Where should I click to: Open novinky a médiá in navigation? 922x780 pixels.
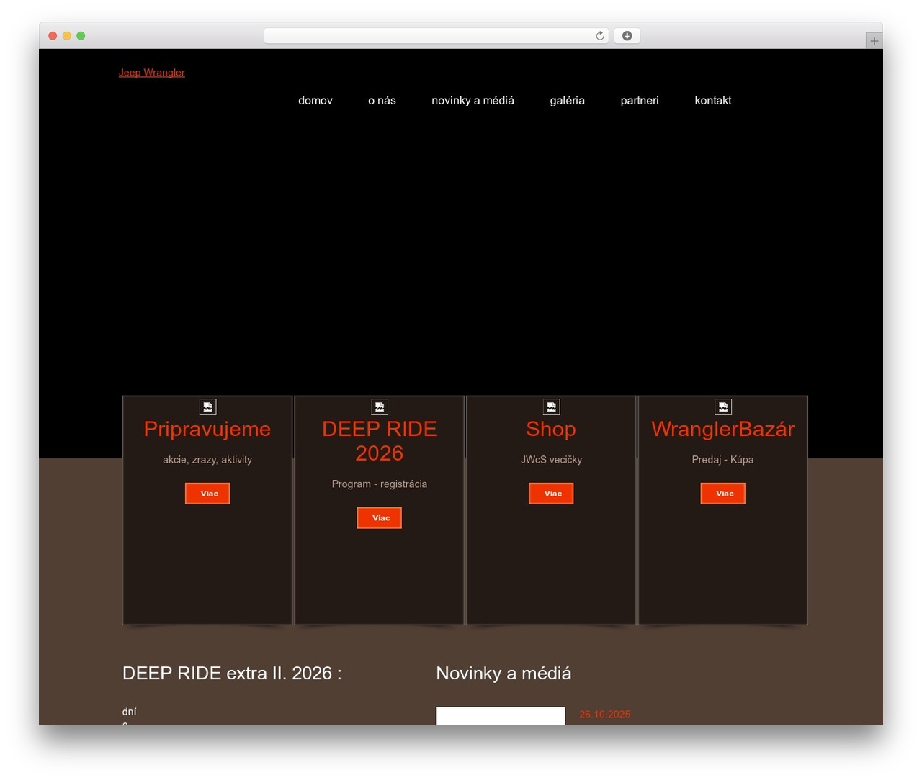pyautogui.click(x=473, y=101)
